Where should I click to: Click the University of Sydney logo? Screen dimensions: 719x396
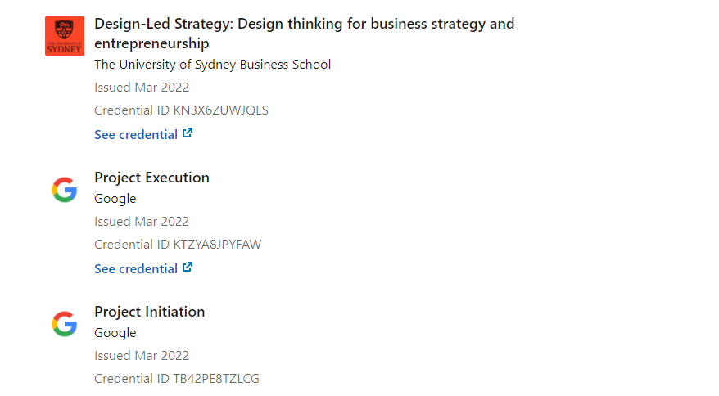pyautogui.click(x=65, y=36)
